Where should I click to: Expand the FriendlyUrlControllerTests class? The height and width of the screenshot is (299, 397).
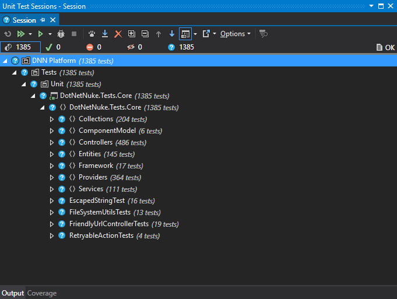tap(52, 224)
